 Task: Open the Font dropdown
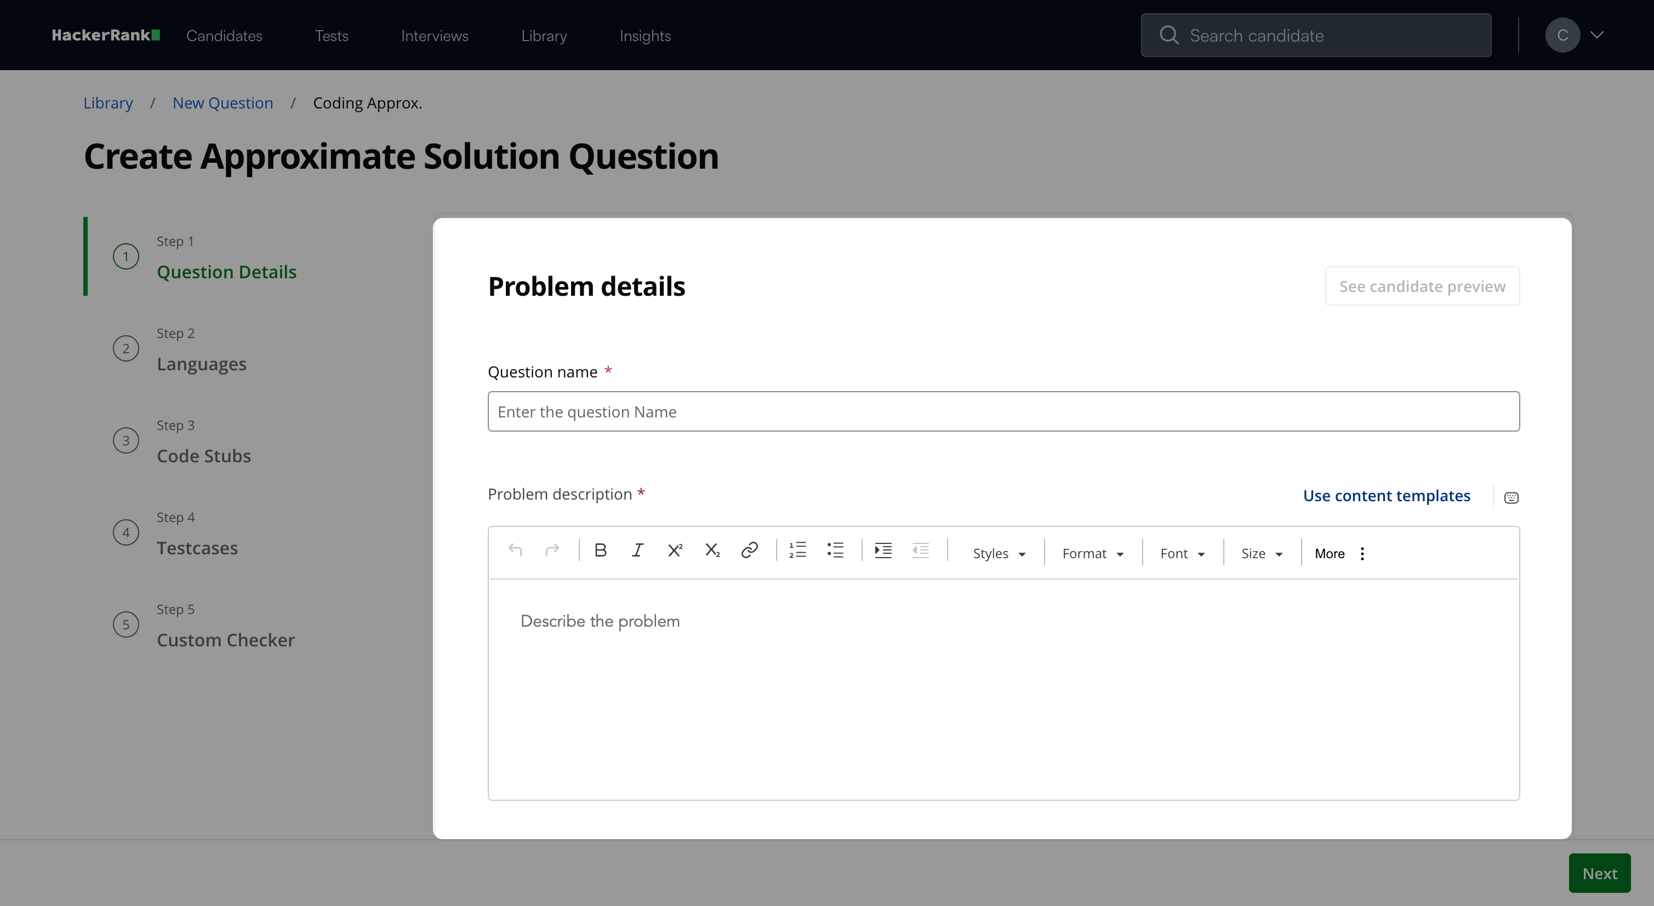[x=1182, y=553]
